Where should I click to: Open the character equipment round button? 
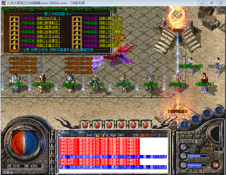[184, 125]
